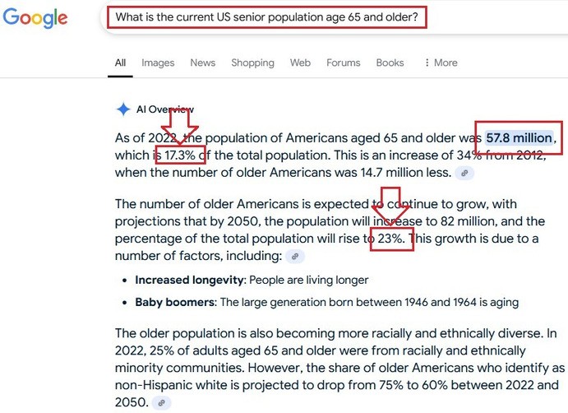Open source link icon after '2050.'

coord(162,402)
